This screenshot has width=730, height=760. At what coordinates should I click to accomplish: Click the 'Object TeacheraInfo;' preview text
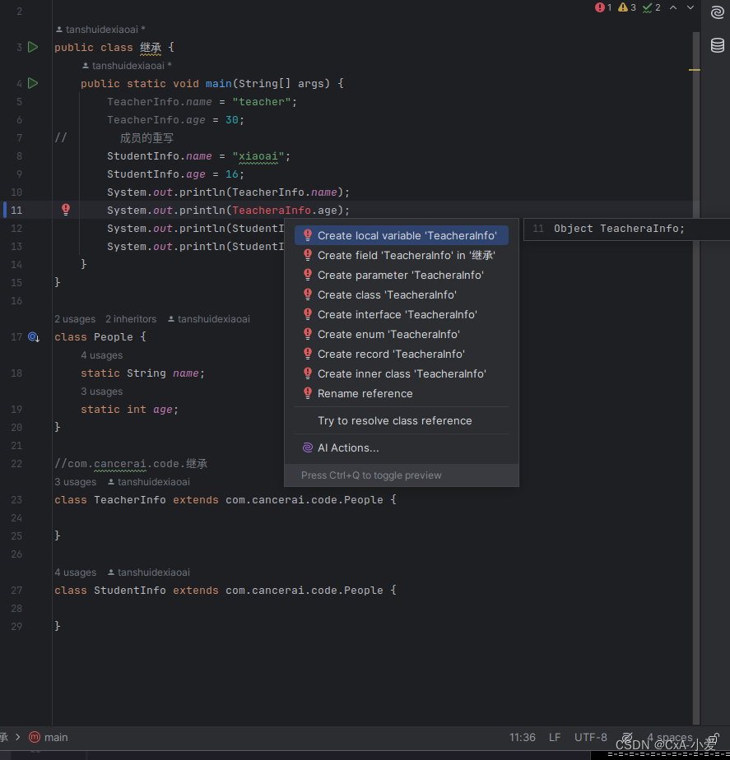point(619,229)
